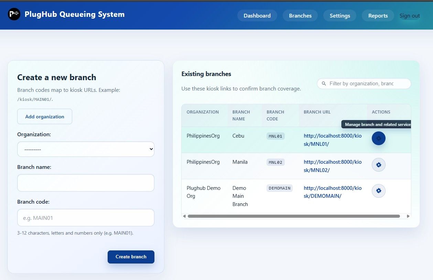
Task: Open the Branches page
Action: 300,15
